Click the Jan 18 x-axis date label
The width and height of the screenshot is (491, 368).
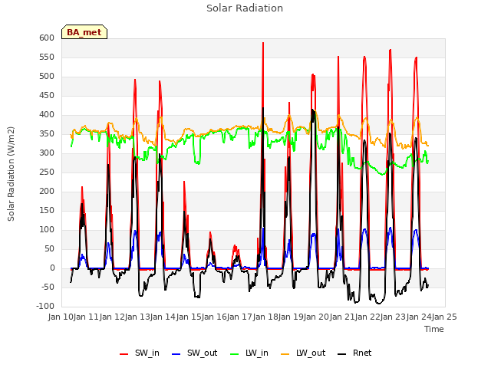[265, 317]
